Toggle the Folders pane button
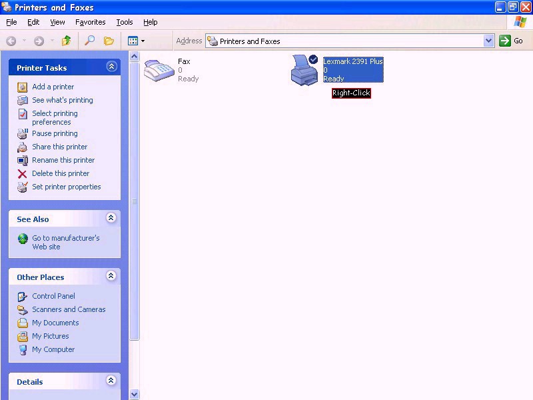 pos(109,41)
